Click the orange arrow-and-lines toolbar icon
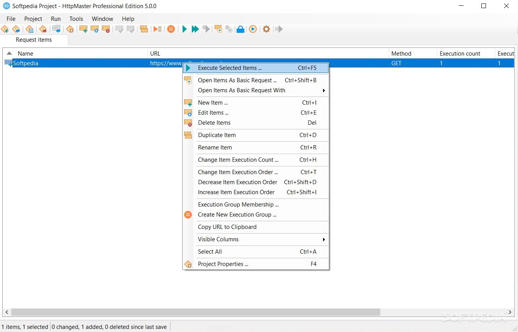518x332 pixels. (x=157, y=29)
